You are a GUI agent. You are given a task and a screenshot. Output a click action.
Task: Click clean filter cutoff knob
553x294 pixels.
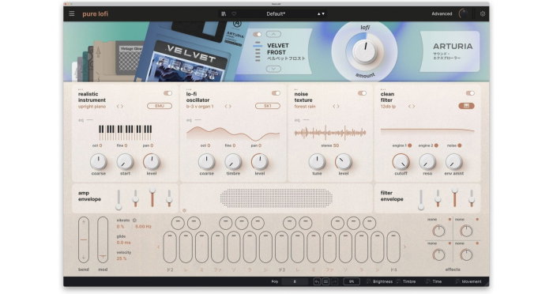coord(401,162)
